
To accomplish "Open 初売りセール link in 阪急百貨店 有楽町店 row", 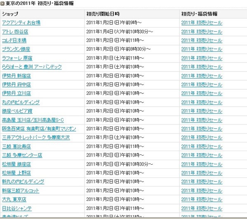I will pyautogui.click(x=202, y=129).
